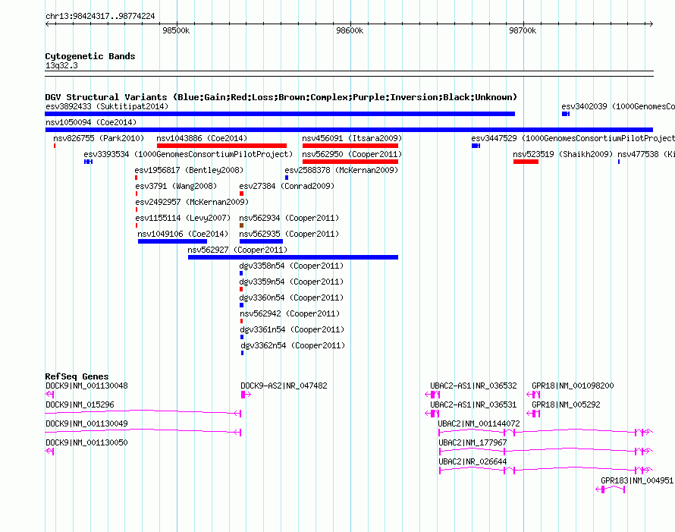The height and width of the screenshot is (532, 675).
Task: Select the red nsv456091 loss bar
Action: pyautogui.click(x=350, y=146)
